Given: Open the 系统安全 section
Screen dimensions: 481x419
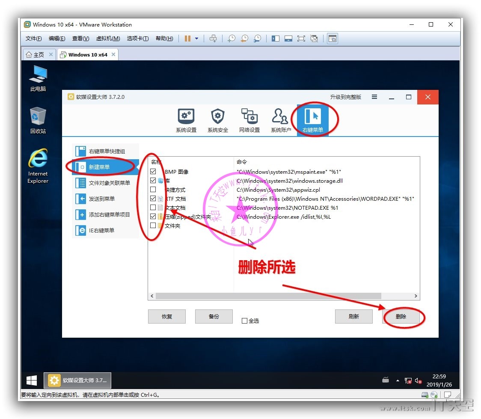Looking at the screenshot, I should coord(218,120).
